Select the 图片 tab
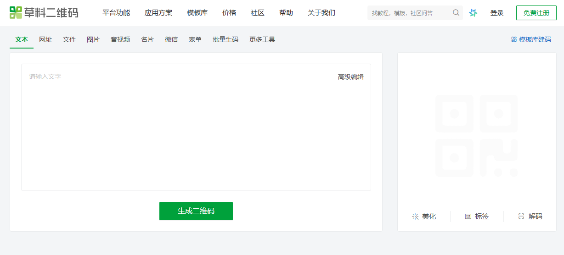The width and height of the screenshot is (564, 255). click(x=93, y=39)
